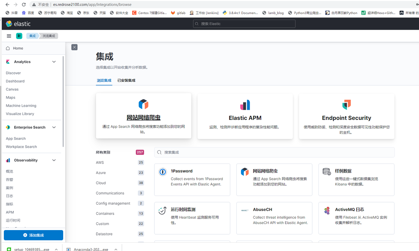Go back with the browser back arrow

pos(7,5)
